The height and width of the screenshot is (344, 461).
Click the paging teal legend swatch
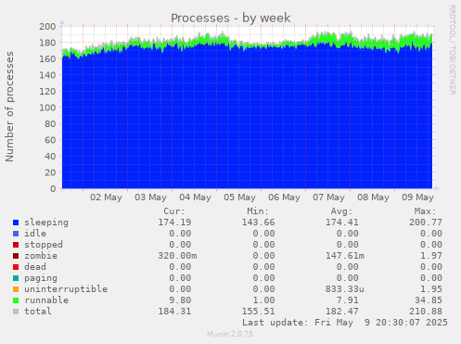pyautogui.click(x=16, y=278)
